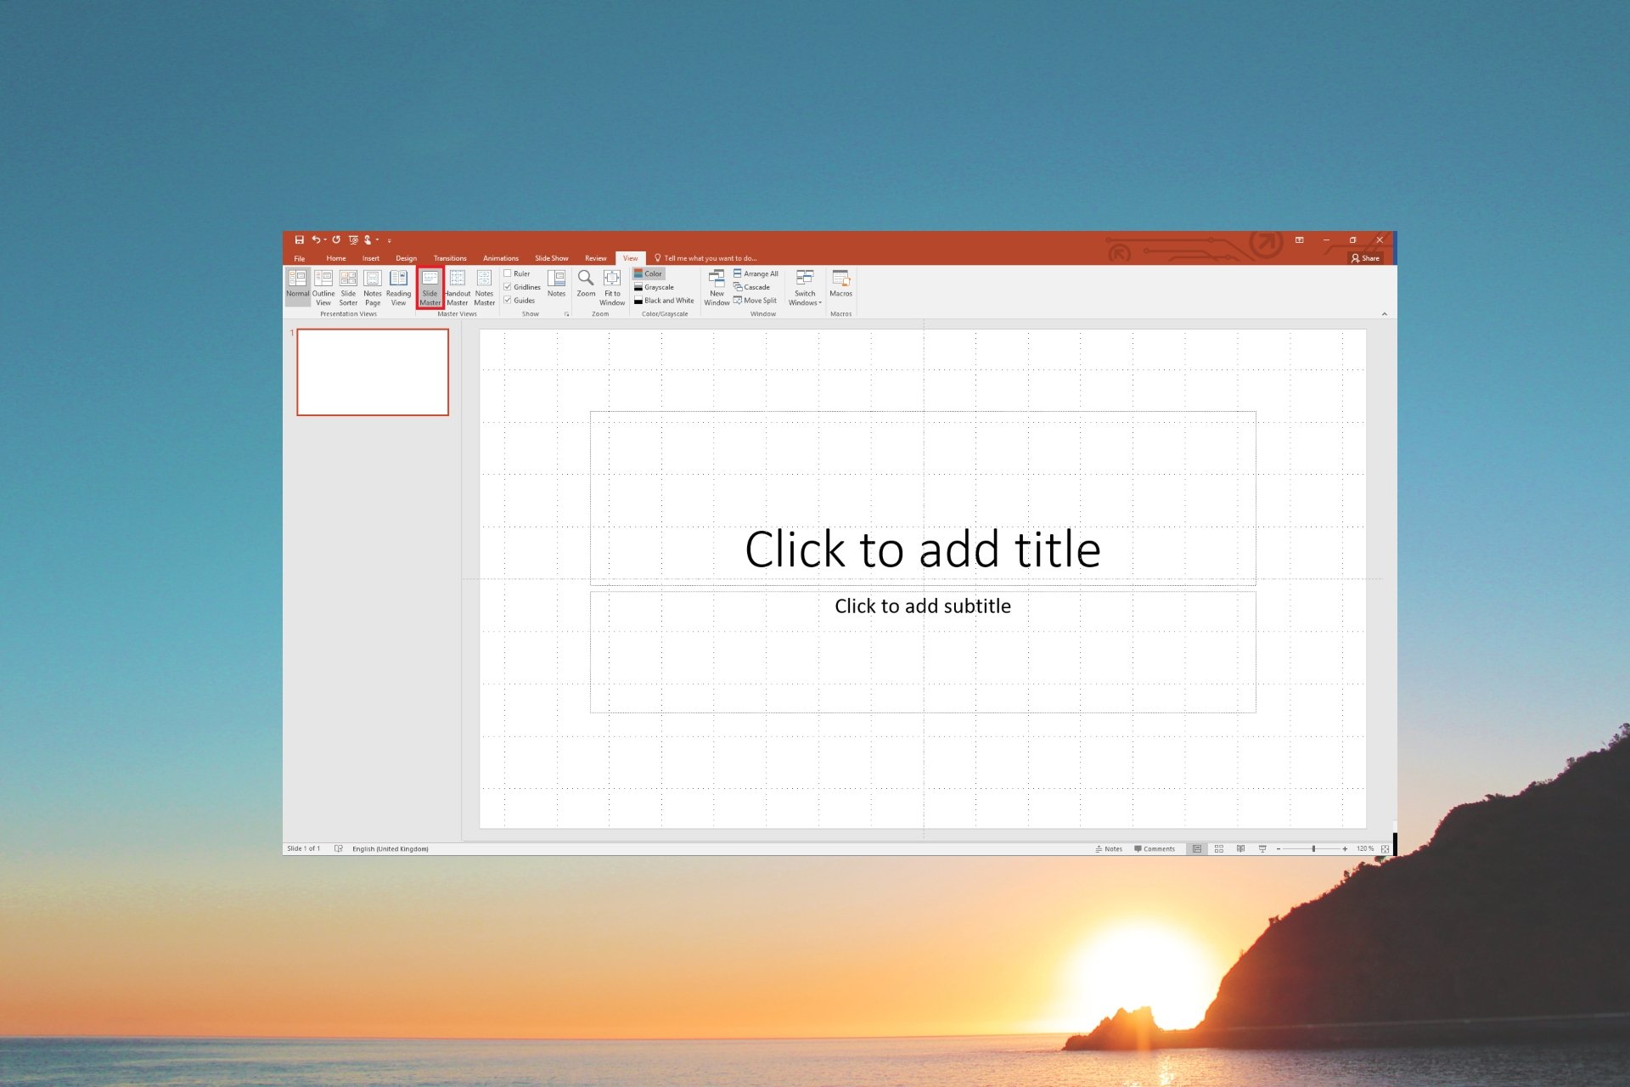Open Handout Master view
1630x1087 pixels.
(x=458, y=287)
